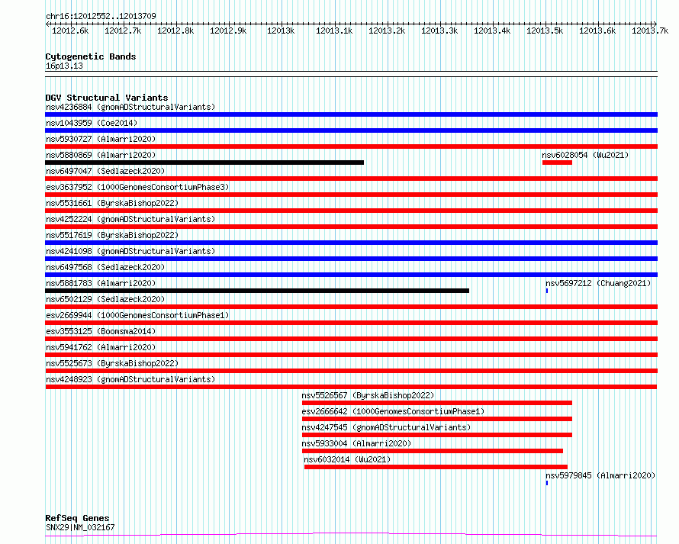
Task: Select the nsv6497568 (Sedlazeck2020) label
Action: click(105, 267)
